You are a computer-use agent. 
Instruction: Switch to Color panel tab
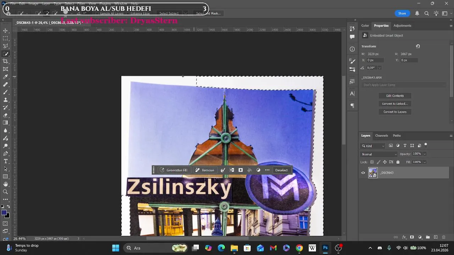click(365, 25)
